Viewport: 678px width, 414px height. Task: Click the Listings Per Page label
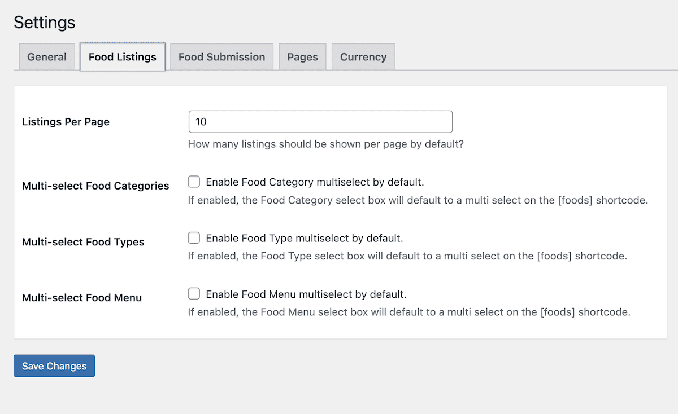click(x=66, y=122)
